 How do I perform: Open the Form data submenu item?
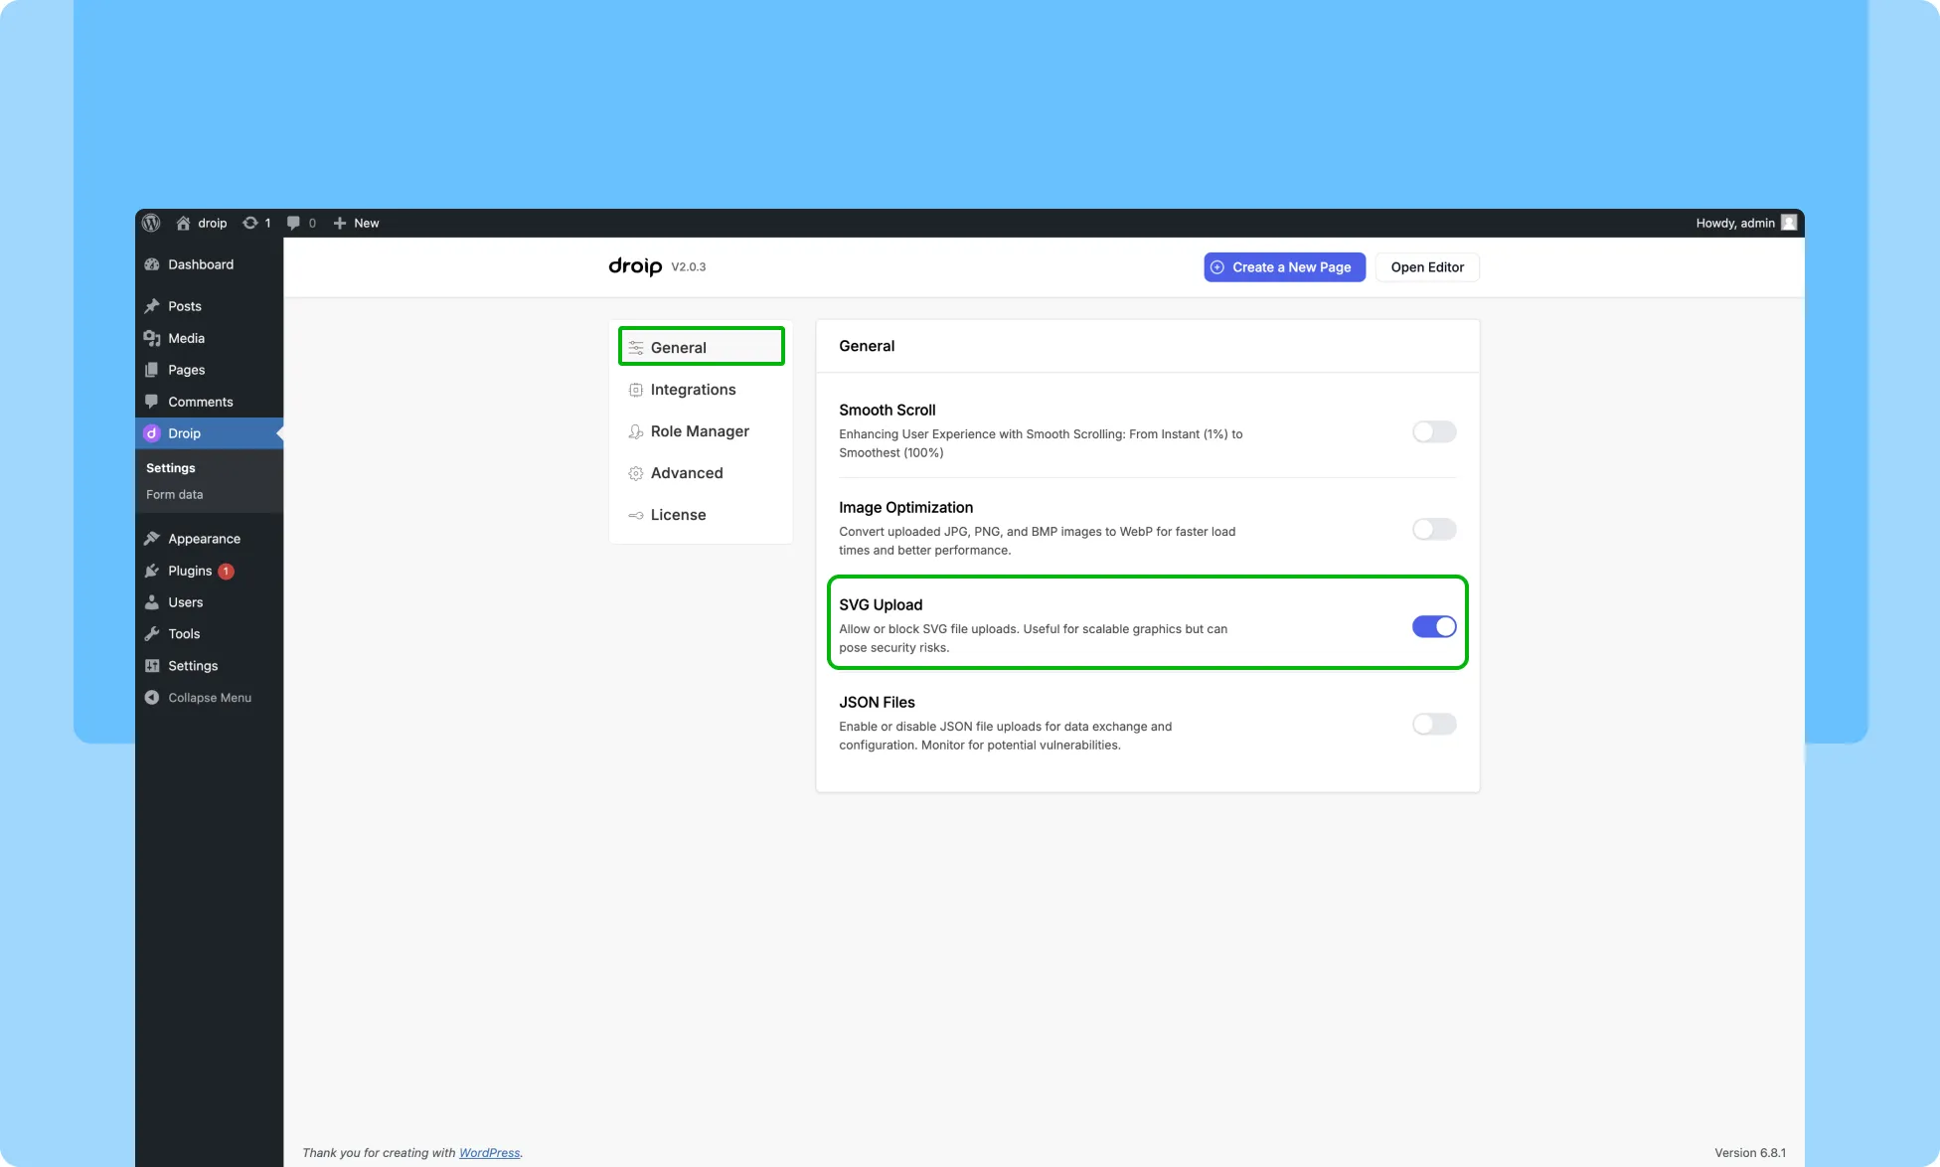(175, 494)
